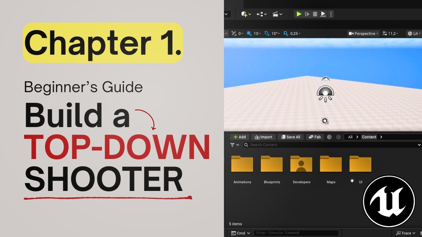Go back in Content Browser history
422x237 pixels.
(329, 137)
